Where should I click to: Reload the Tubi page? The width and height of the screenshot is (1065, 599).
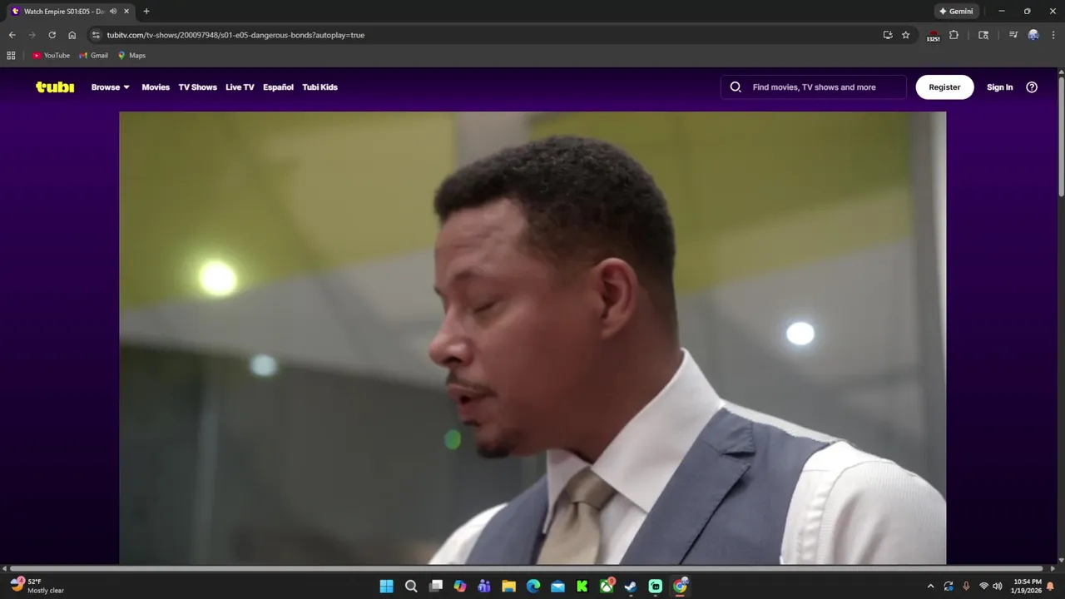(x=52, y=35)
